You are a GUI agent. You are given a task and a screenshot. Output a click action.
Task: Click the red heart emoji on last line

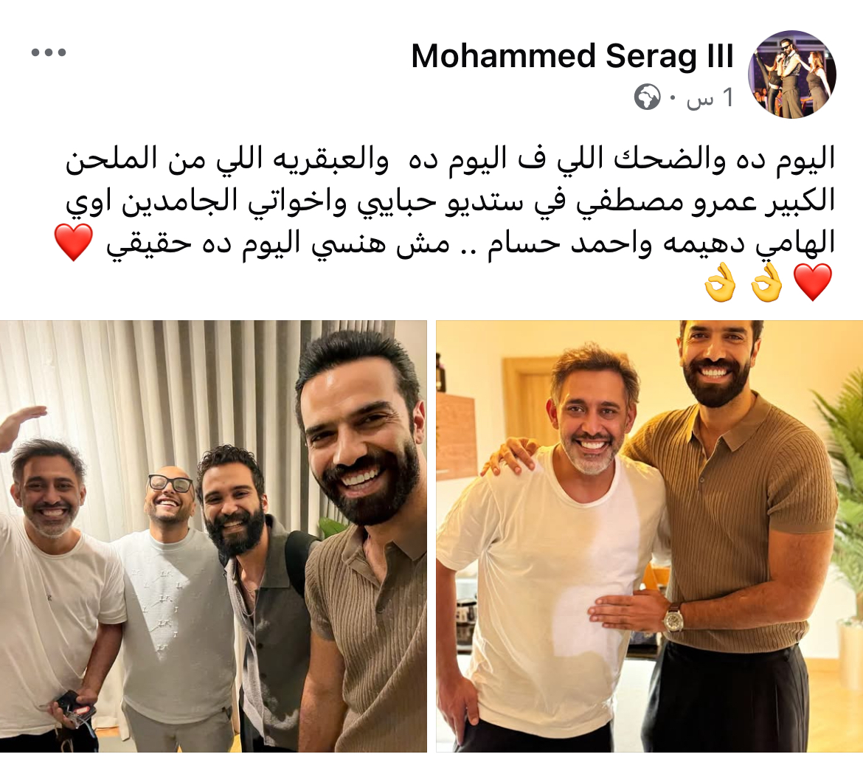[x=812, y=283]
